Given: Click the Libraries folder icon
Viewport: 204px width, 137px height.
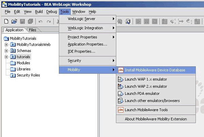Looking at the screenshot, I should click(13, 69).
